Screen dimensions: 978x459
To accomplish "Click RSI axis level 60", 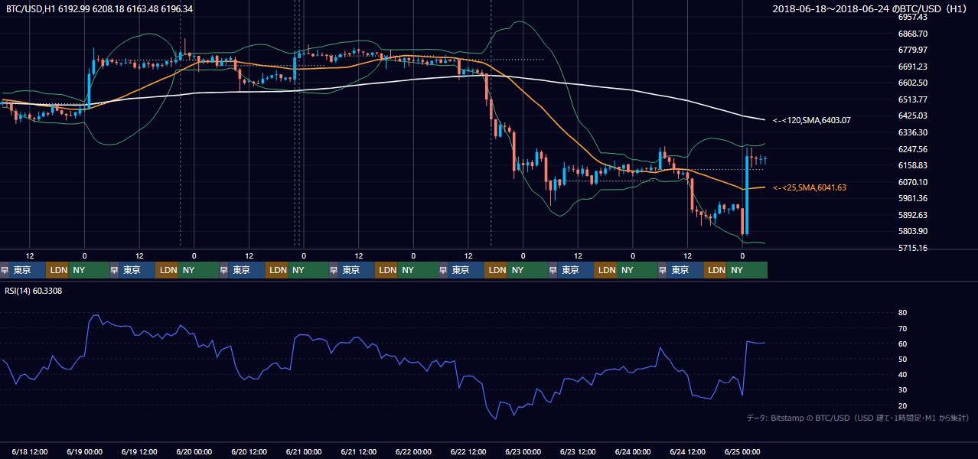I will 902,343.
